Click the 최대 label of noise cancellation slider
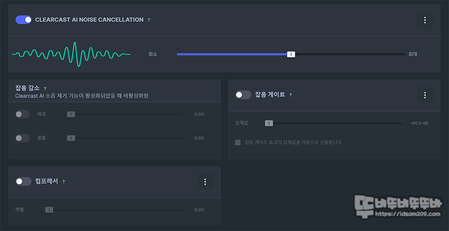This screenshot has height=231, width=449. tap(413, 54)
